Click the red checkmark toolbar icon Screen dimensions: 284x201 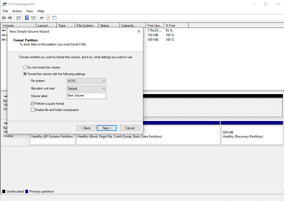(48, 18)
